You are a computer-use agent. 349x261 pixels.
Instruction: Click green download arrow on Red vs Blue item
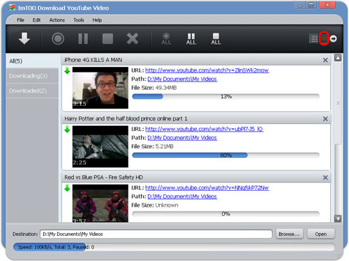pyautogui.click(x=67, y=188)
